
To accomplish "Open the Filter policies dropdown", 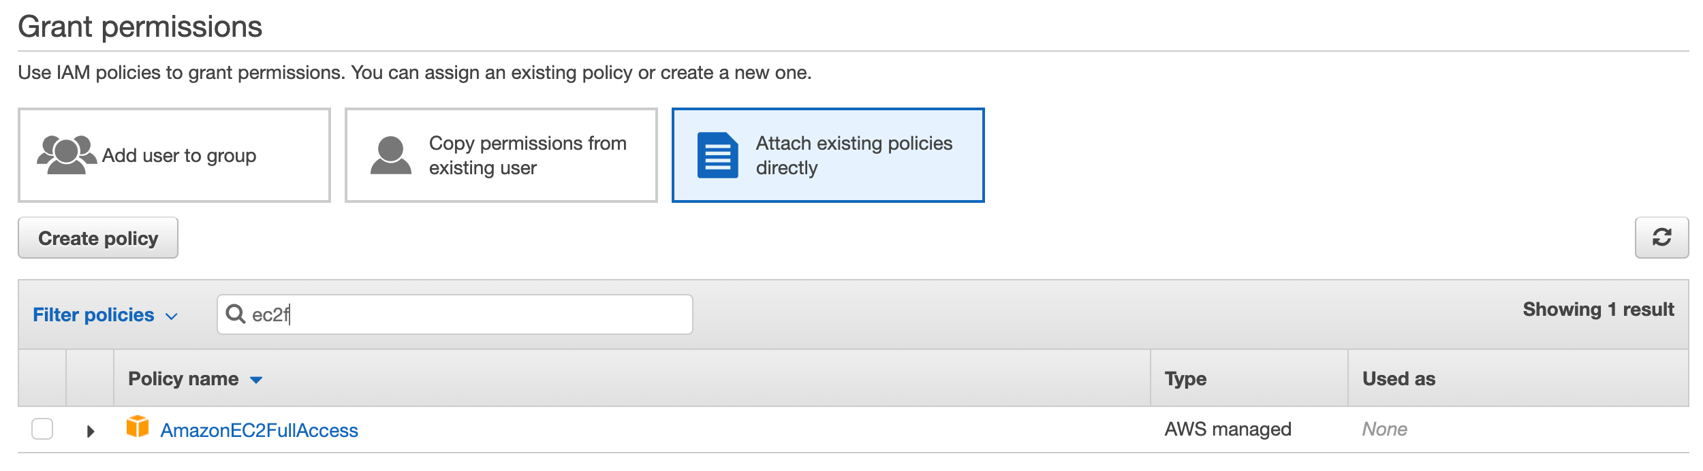I will (106, 314).
